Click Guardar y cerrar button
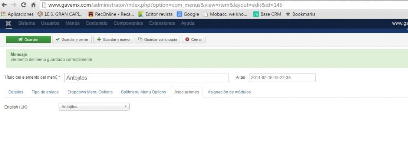 coord(72,40)
